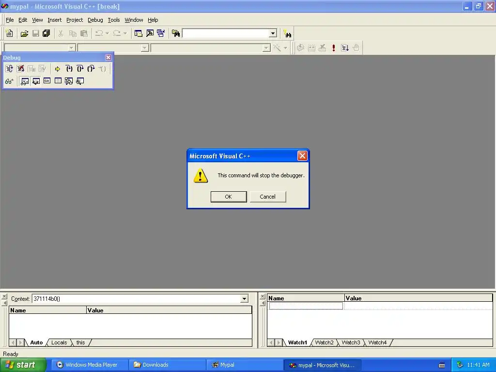496x372 pixels.
Task: Show the Output window via its toolbar icon
Action: (150, 33)
